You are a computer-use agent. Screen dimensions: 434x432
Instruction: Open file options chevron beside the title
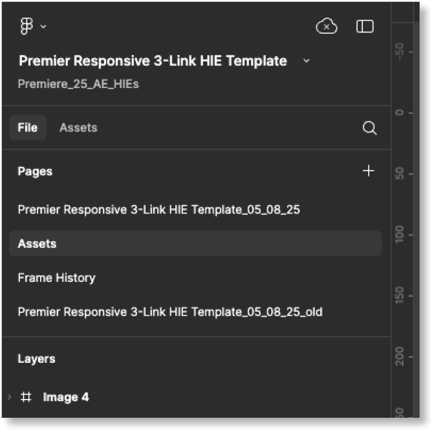tap(307, 61)
